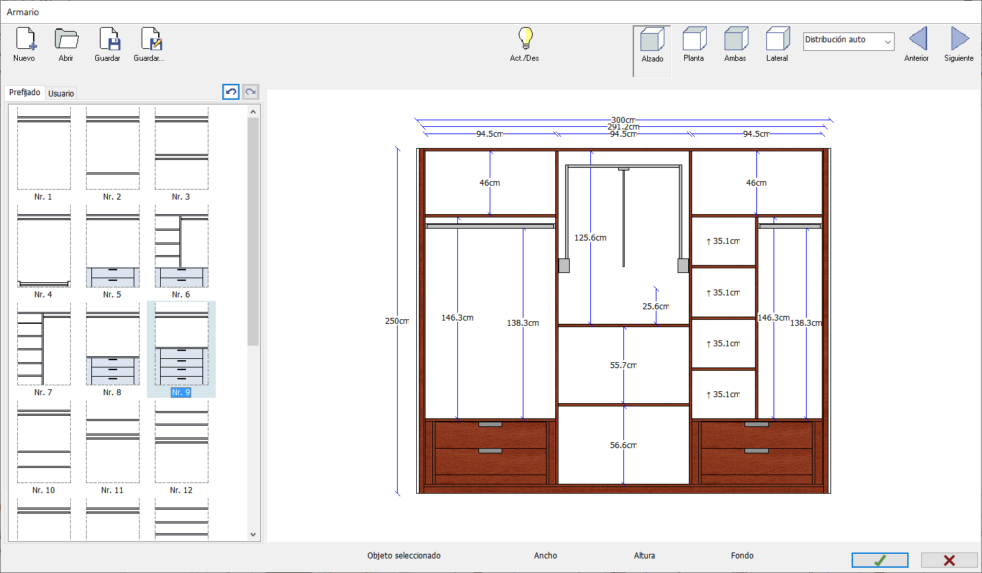
Task: Select preset thumbnail Nr. 9
Action: pos(181,349)
